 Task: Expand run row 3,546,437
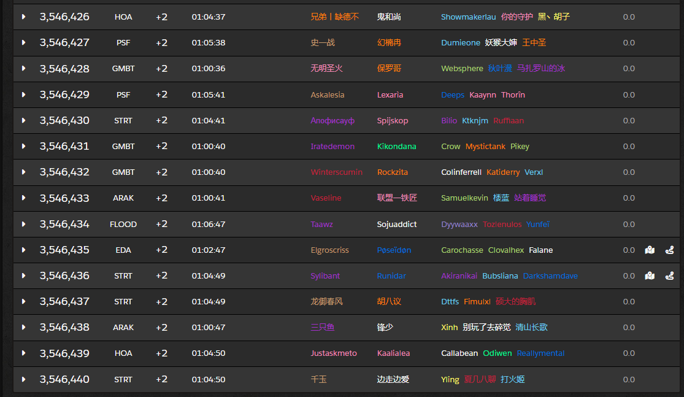[x=23, y=301]
